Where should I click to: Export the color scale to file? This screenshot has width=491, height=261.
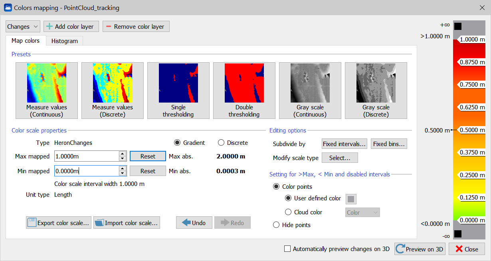[x=59, y=223]
